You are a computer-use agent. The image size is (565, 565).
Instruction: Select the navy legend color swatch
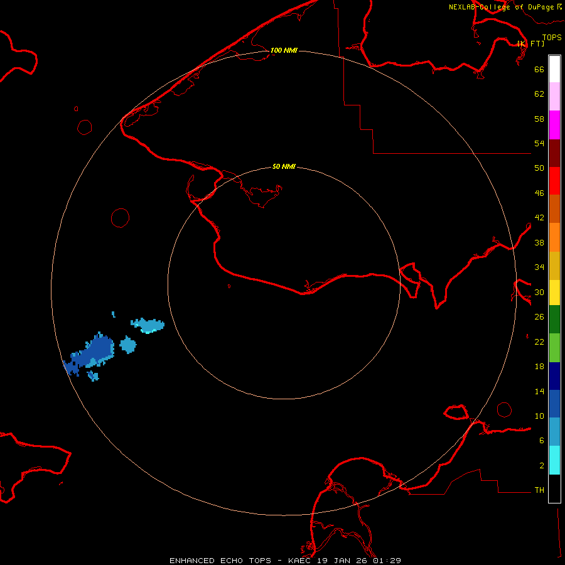tap(554, 376)
